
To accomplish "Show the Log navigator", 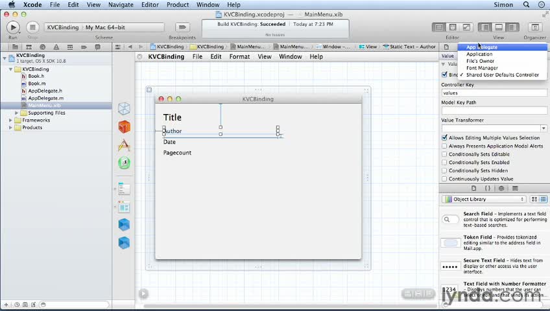I will pos(97,47).
